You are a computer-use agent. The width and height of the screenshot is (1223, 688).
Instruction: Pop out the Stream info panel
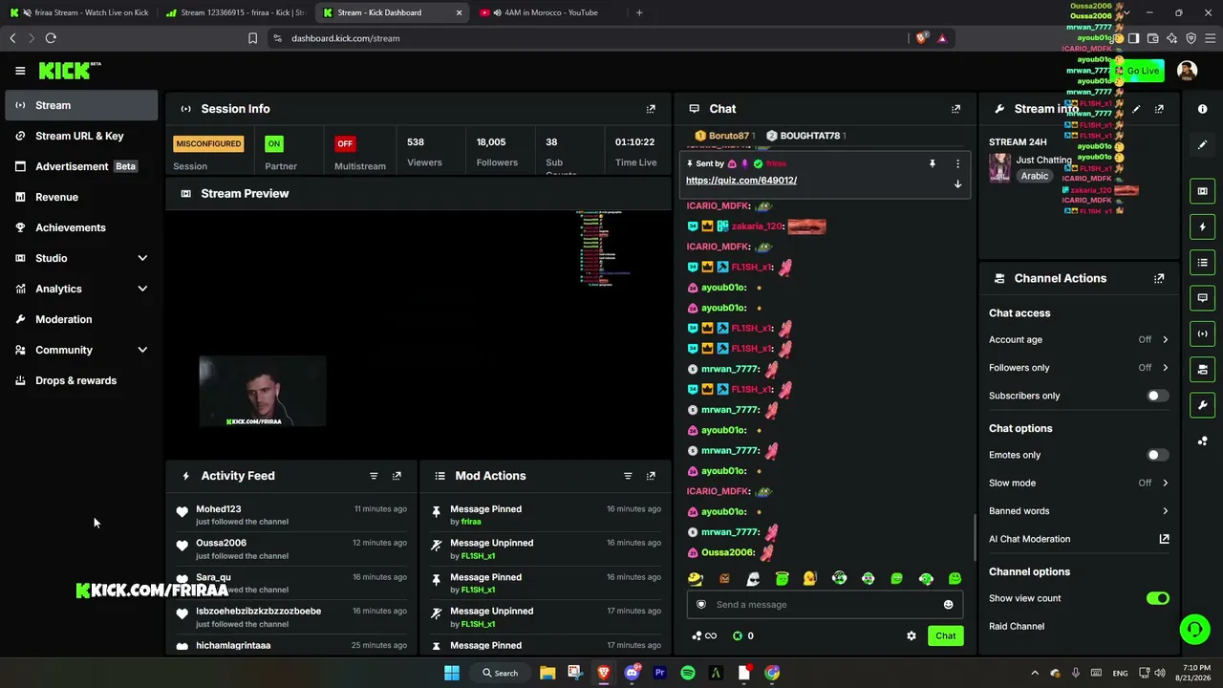(1159, 109)
